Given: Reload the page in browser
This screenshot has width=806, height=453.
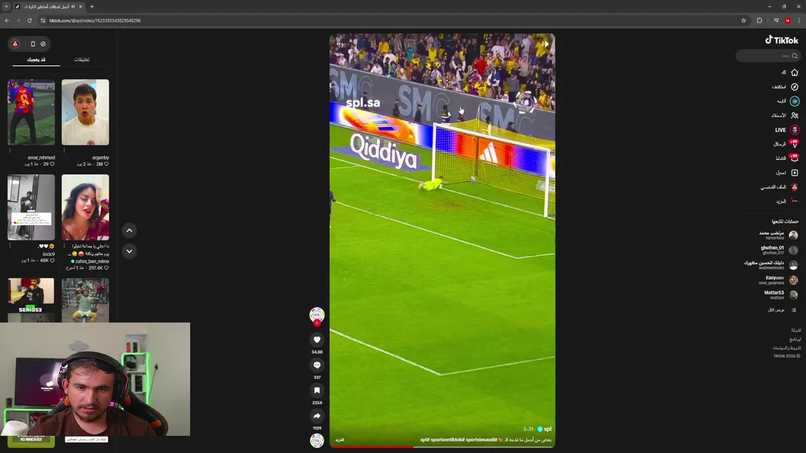Looking at the screenshot, I should click(x=29, y=20).
